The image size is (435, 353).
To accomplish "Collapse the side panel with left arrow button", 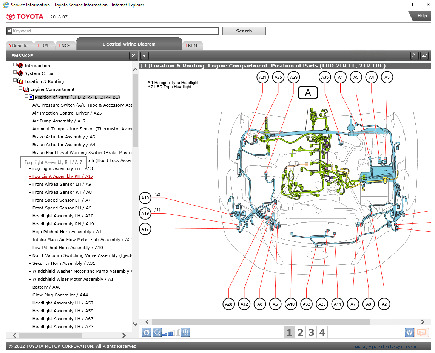I will [145, 56].
